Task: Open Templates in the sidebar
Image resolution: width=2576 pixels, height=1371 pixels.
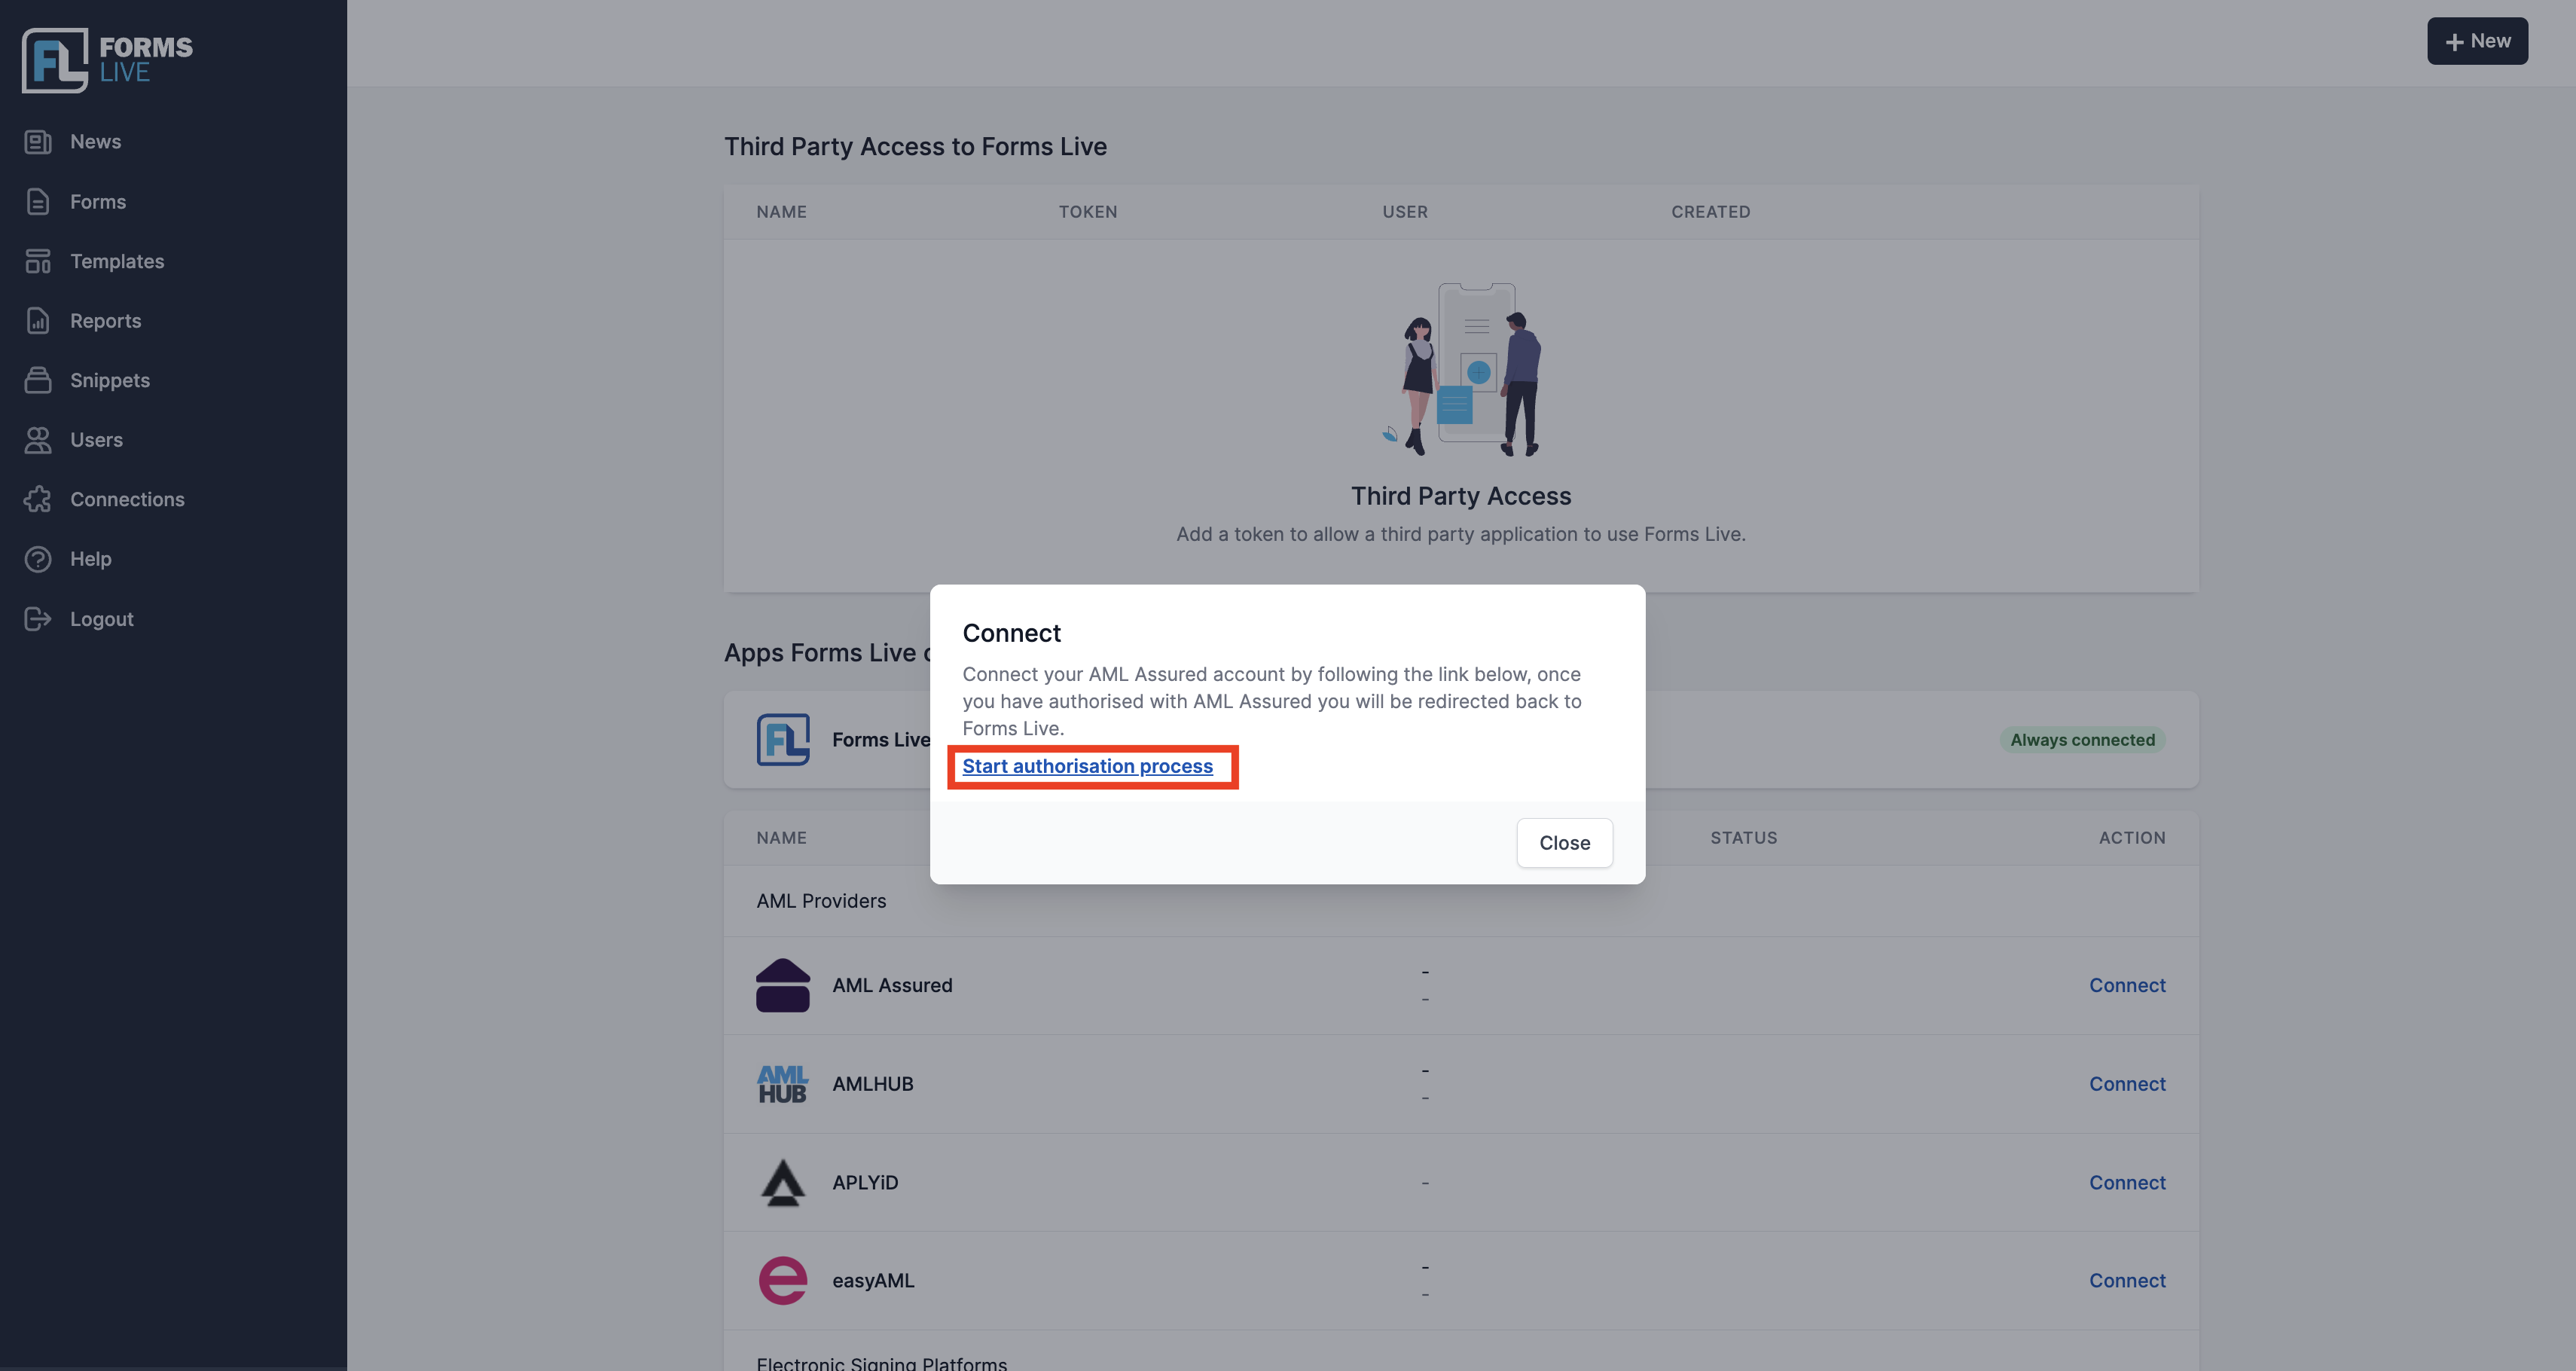Action: (x=117, y=261)
